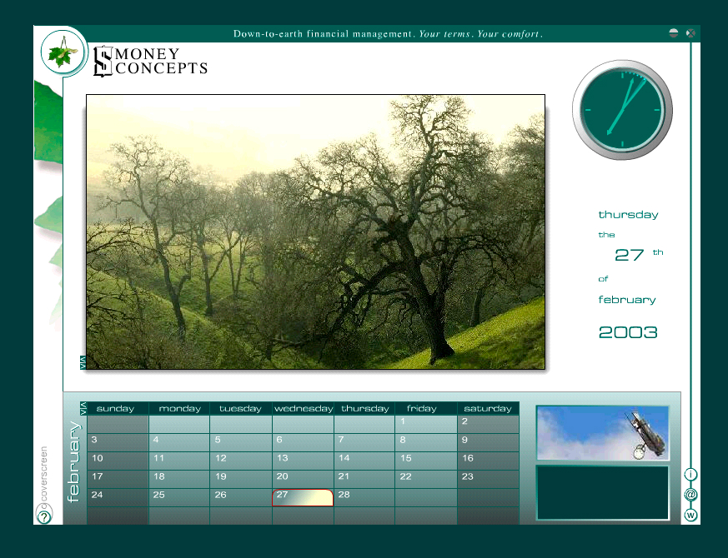Image resolution: width=728 pixels, height=558 pixels.
Task: Click the coverscreen logo icon
Action: point(44,477)
